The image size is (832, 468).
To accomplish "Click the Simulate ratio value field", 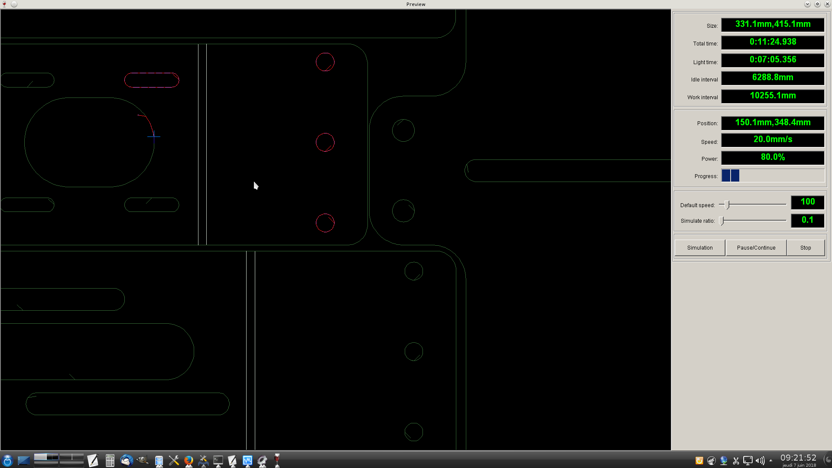I will point(807,220).
